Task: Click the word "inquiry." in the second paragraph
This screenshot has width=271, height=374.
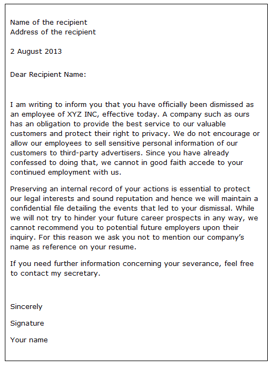Action: (23, 238)
